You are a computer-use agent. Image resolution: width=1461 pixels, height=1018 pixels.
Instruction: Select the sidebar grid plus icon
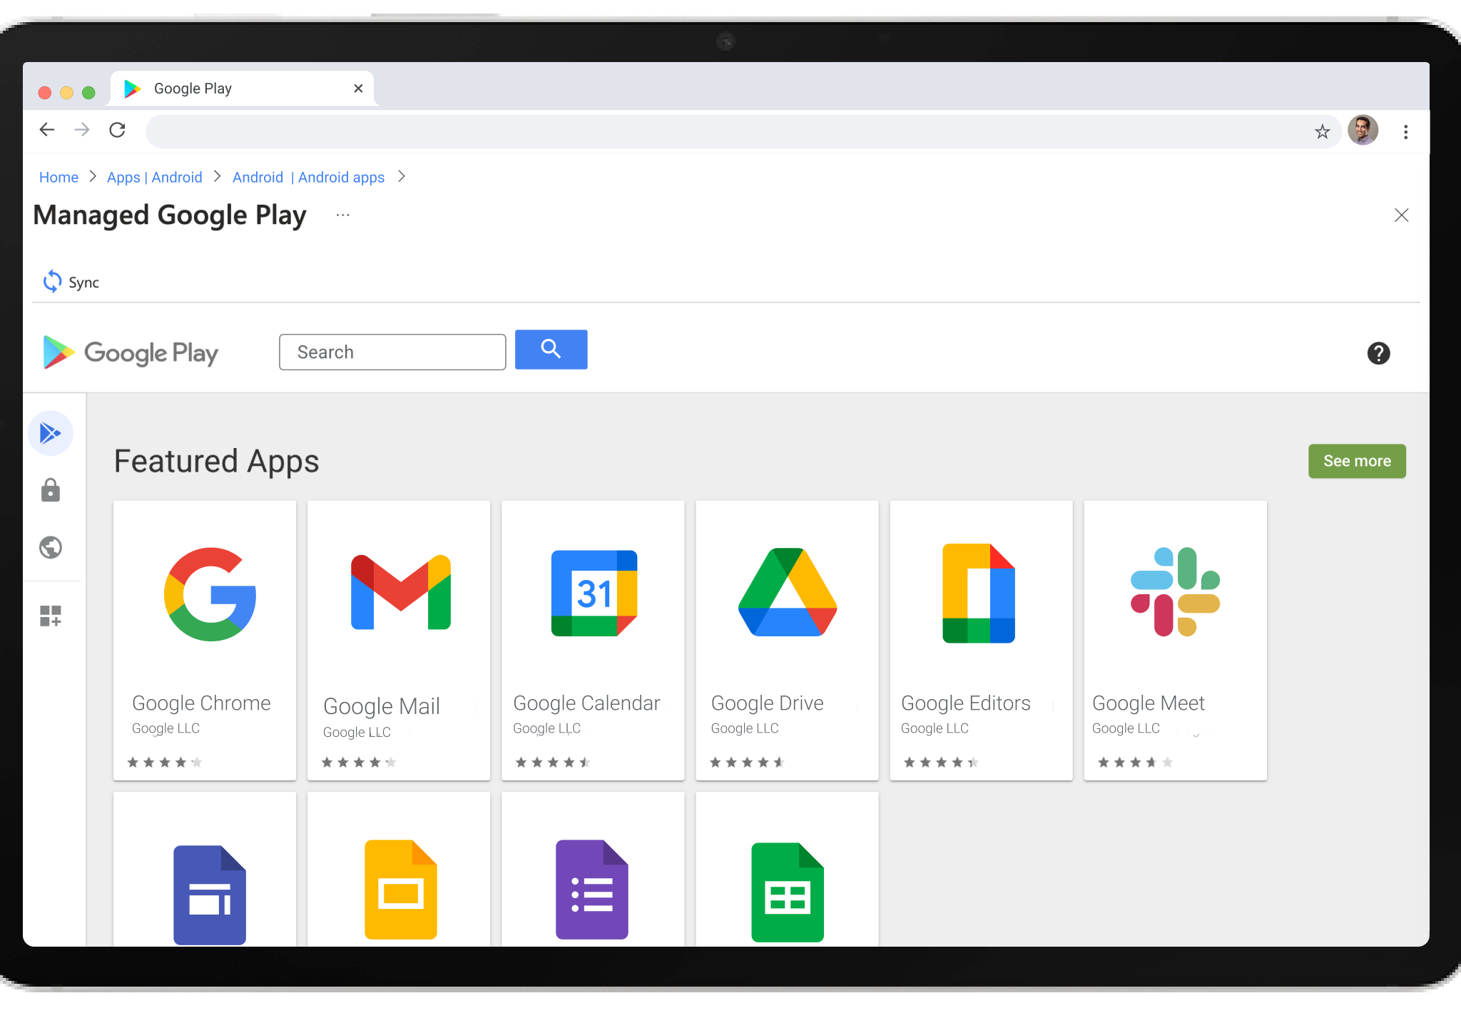click(52, 615)
